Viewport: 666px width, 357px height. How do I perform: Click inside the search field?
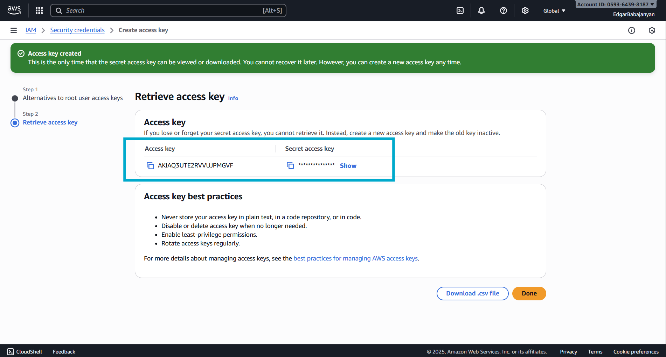coord(168,10)
